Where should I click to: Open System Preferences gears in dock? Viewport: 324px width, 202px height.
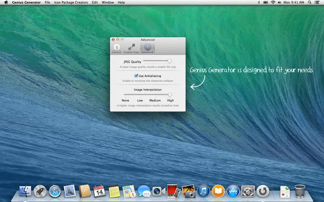[x=248, y=191]
